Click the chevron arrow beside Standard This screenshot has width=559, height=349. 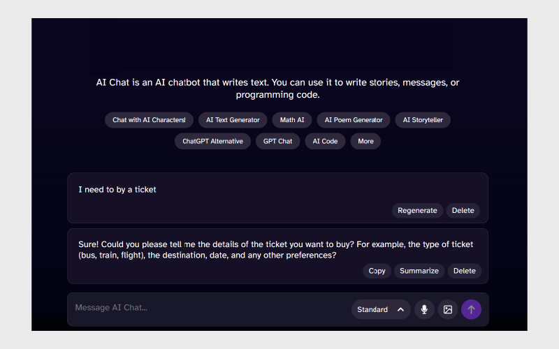(400, 309)
